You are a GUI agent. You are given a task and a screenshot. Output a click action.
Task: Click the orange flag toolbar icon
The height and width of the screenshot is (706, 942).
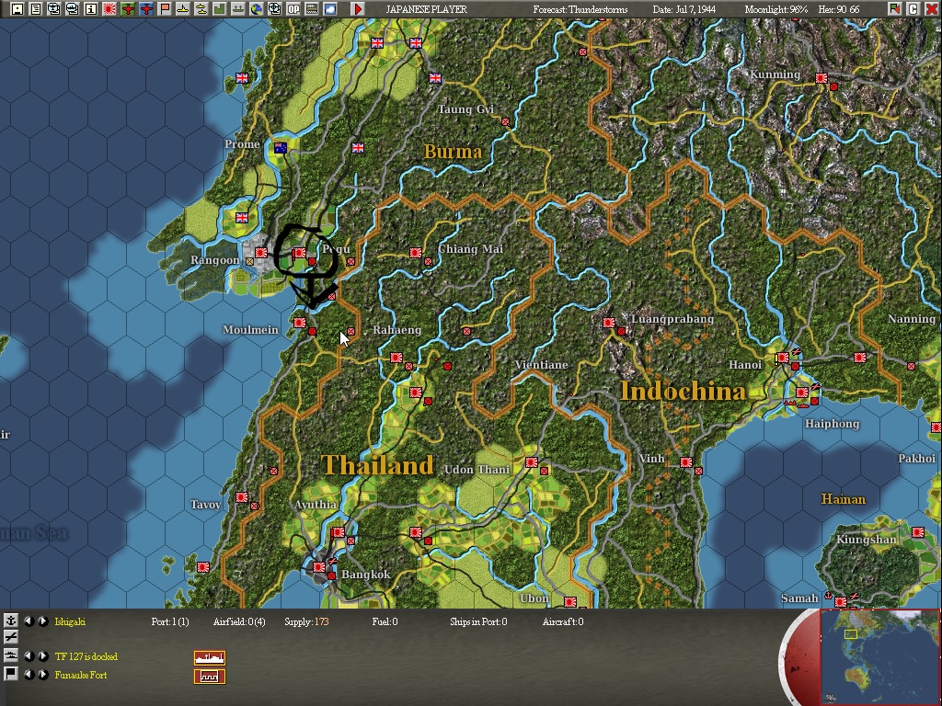coord(164,9)
